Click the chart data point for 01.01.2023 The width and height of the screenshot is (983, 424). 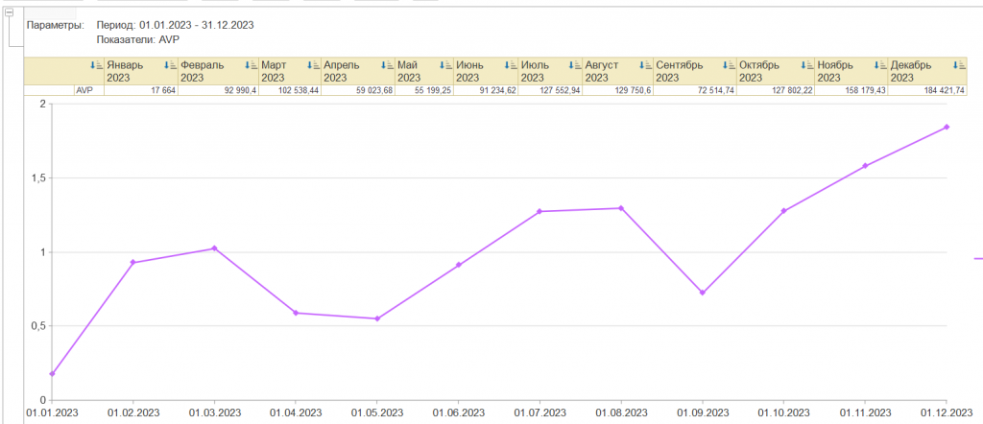click(52, 374)
